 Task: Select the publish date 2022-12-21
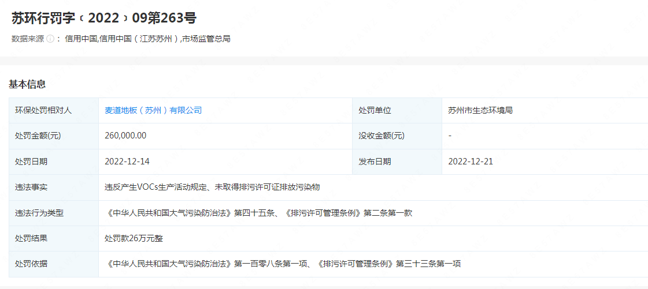(x=471, y=162)
